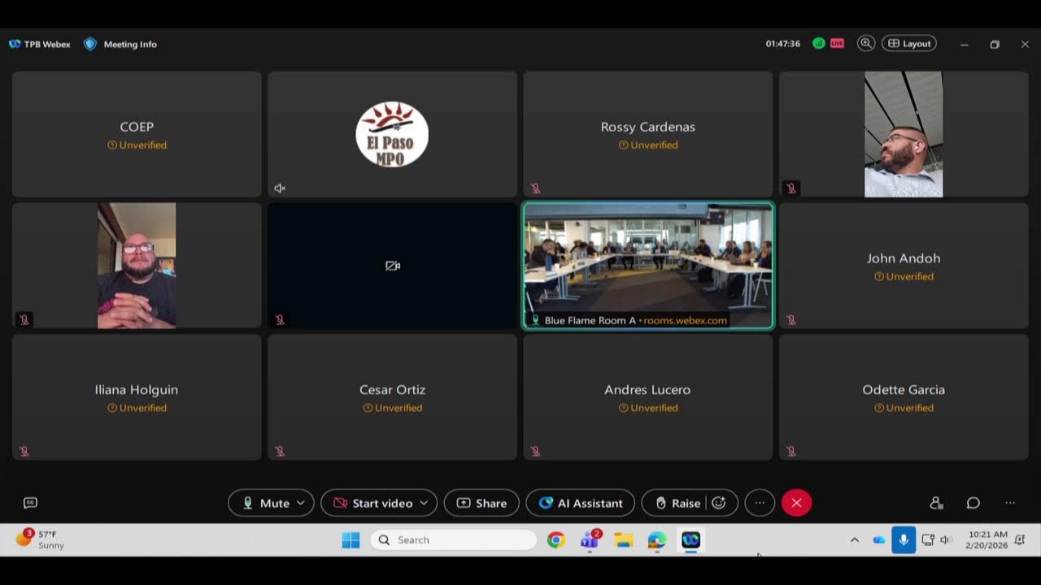The height and width of the screenshot is (585, 1041).
Task: Click Unverified label under Rossy Cardenas
Action: click(648, 145)
